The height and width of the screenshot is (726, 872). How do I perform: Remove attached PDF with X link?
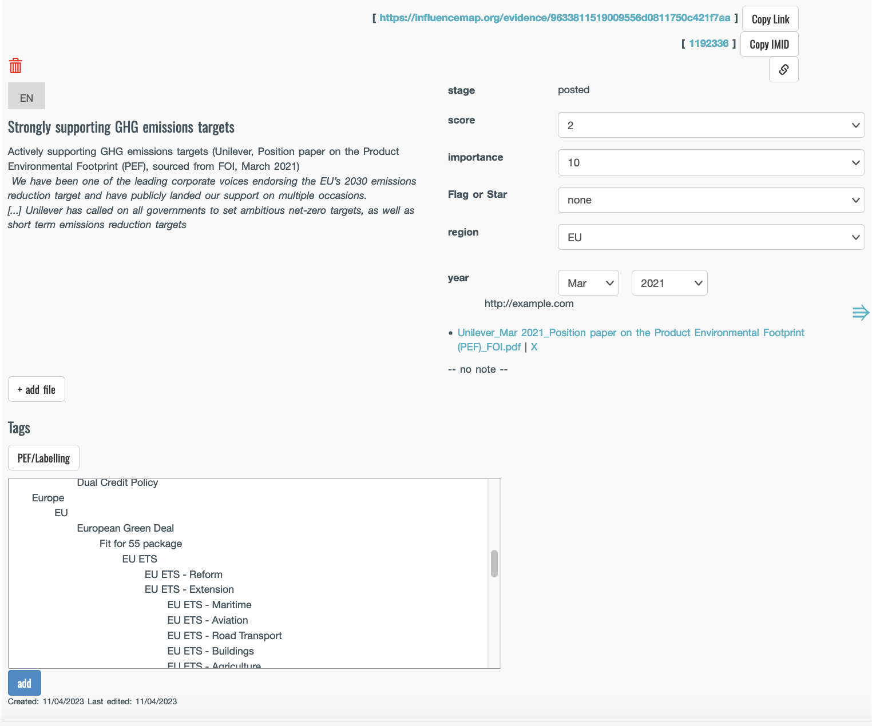point(534,347)
